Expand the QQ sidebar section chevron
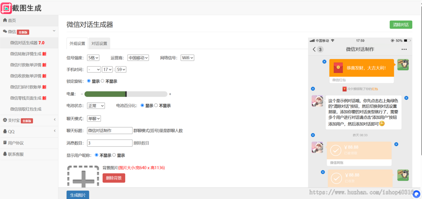422x199 pixels. (x=55, y=131)
